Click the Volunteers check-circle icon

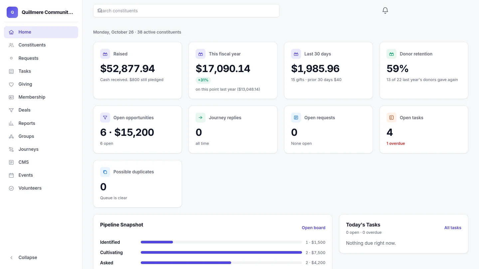click(11, 188)
